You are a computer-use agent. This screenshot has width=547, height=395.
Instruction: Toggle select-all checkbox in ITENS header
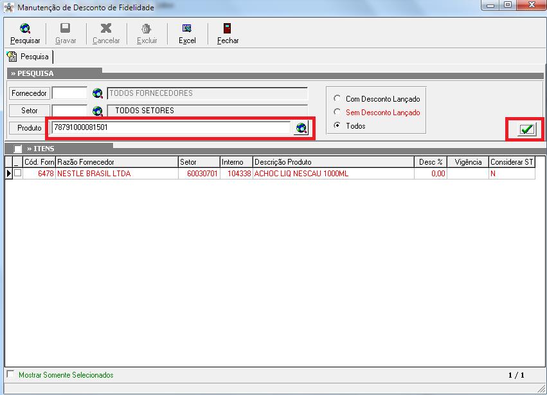(18, 149)
